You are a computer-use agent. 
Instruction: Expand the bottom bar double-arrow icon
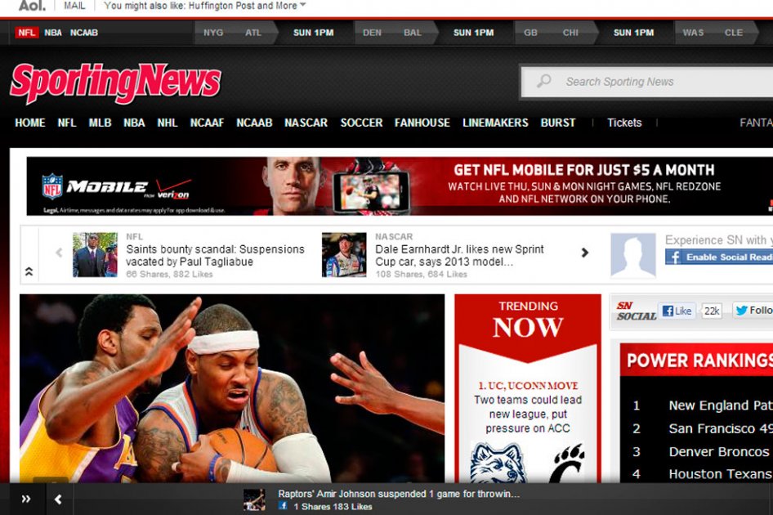26,499
